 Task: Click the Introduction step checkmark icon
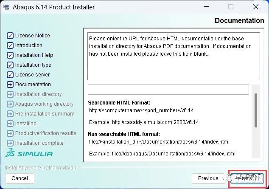pos(10,45)
